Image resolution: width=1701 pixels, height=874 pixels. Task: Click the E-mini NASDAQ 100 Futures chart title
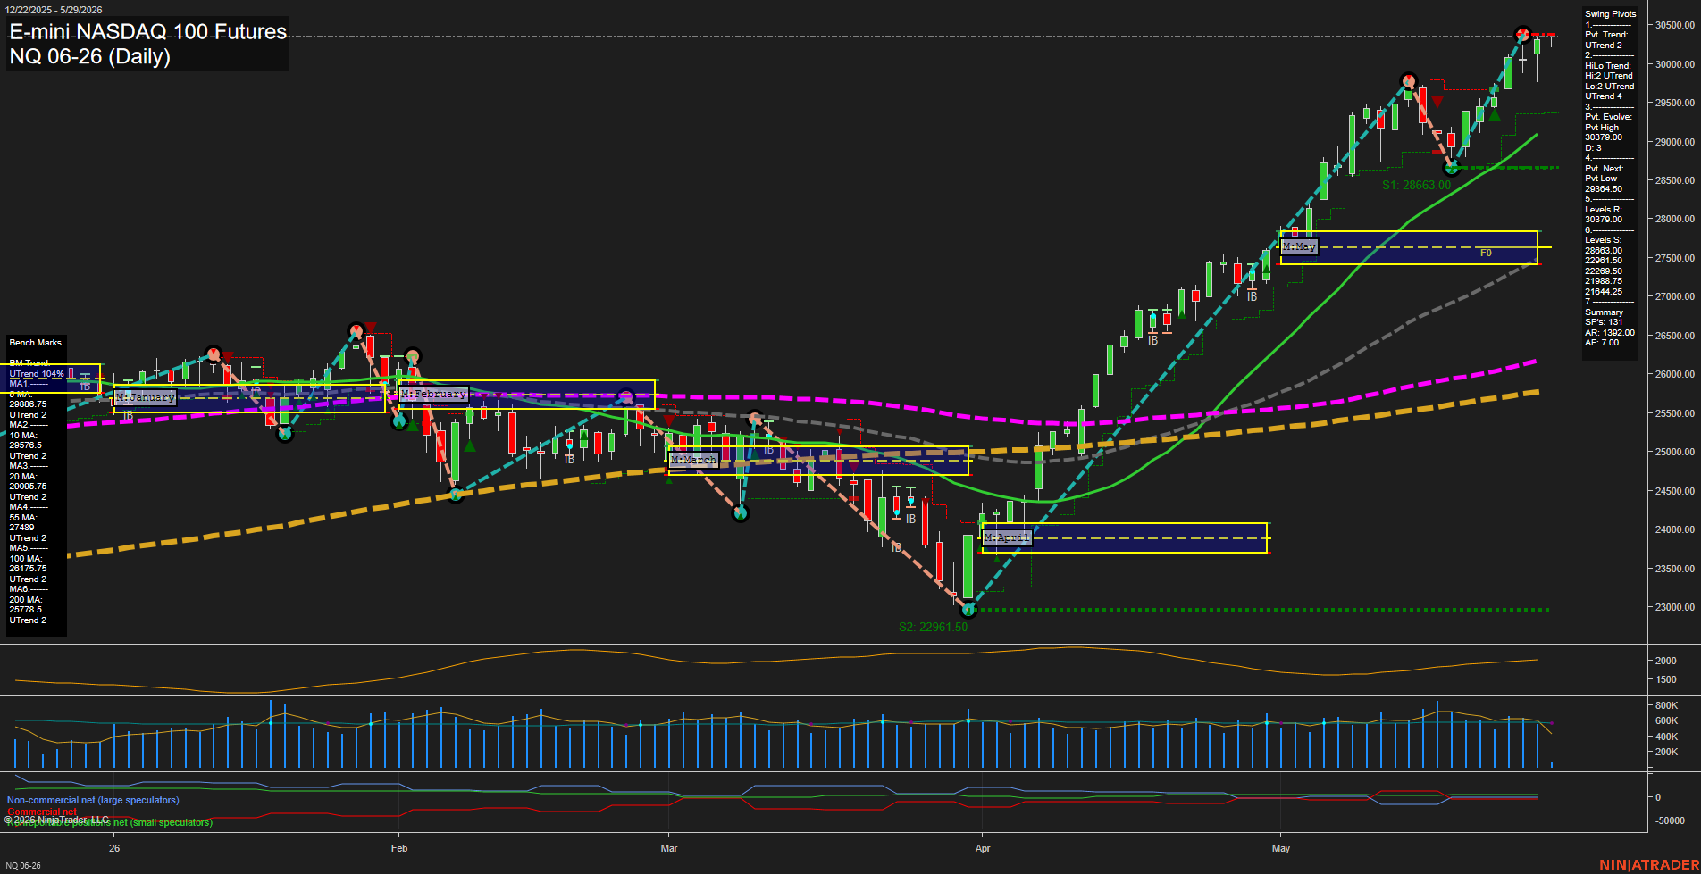148,32
